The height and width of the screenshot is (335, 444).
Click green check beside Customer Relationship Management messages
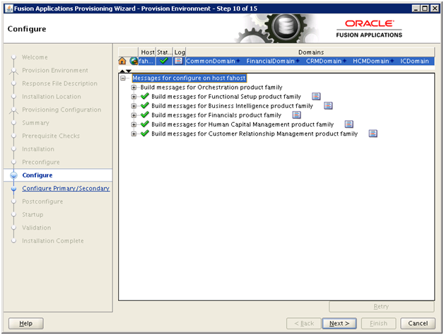click(x=145, y=134)
